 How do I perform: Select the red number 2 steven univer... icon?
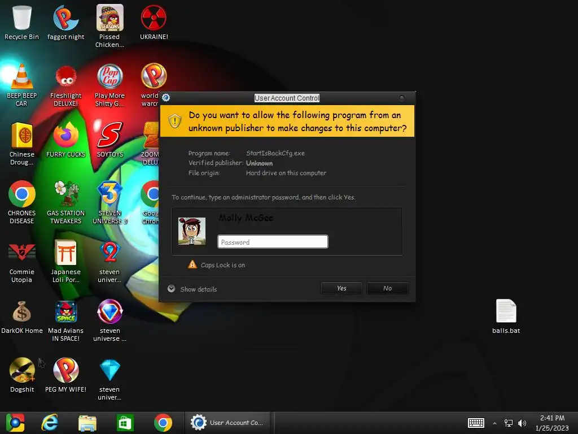point(110,261)
